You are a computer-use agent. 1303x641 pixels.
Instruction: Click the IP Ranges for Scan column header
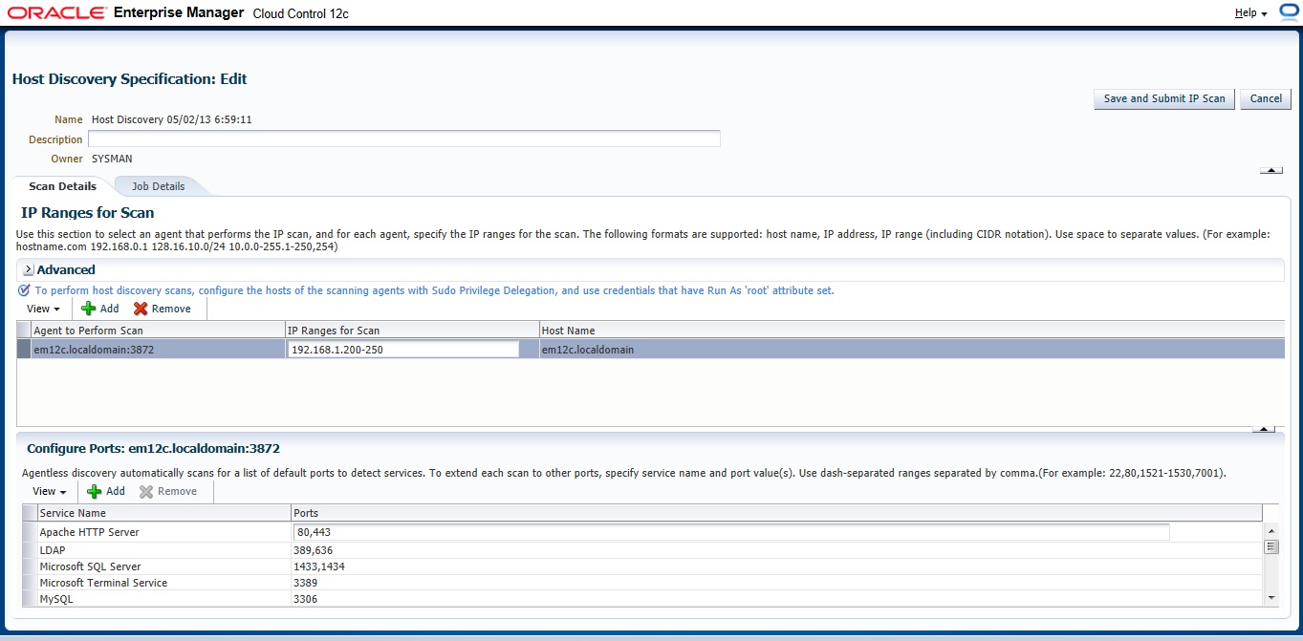(412, 331)
